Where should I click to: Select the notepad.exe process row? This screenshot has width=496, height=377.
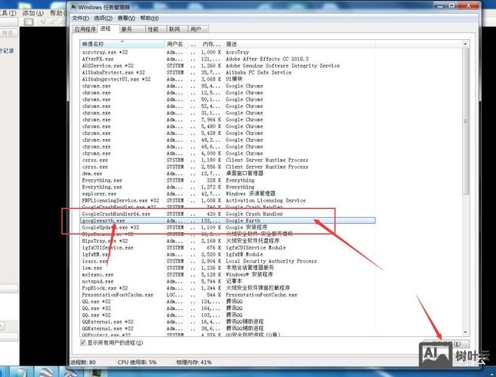click(x=97, y=281)
